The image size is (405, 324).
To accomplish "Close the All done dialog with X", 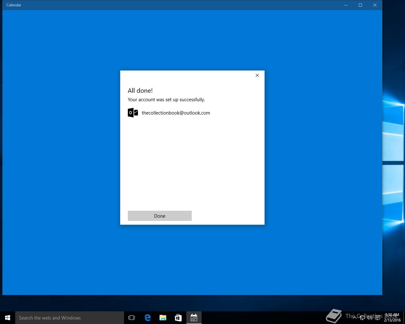I will click(x=257, y=75).
